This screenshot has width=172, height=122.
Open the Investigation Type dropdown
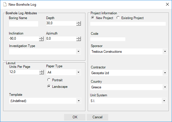pos(78,52)
